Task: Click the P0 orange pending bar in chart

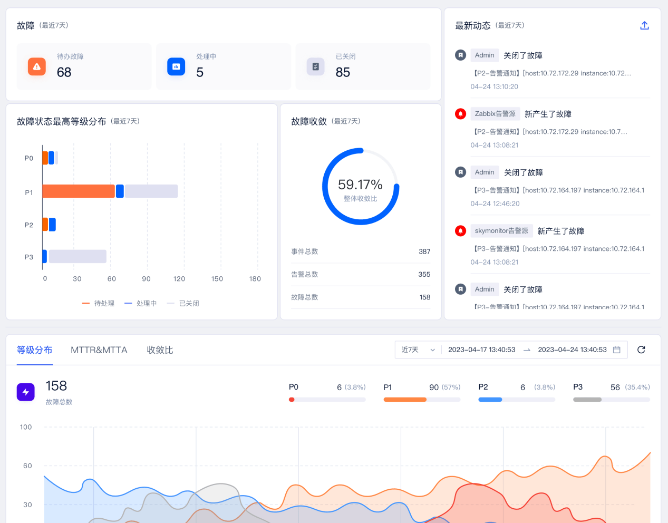Action: tap(45, 158)
